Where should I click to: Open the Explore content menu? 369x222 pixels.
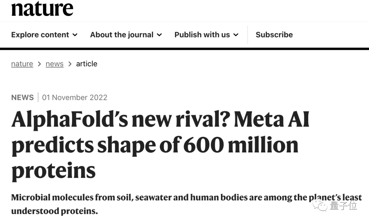pos(40,35)
